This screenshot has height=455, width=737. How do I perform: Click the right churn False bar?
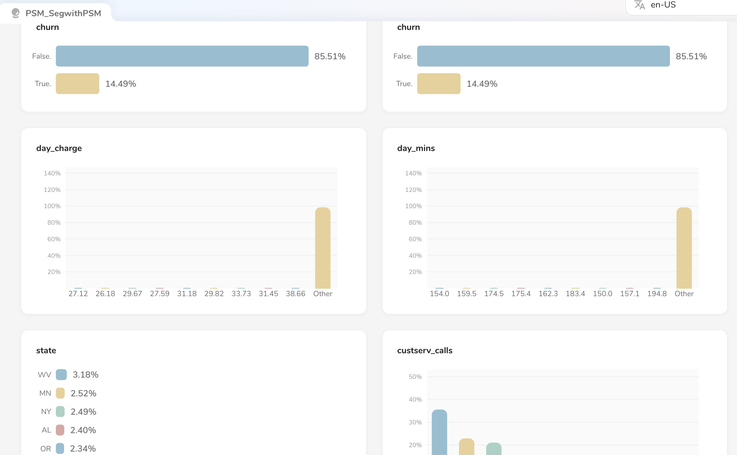pyautogui.click(x=543, y=56)
